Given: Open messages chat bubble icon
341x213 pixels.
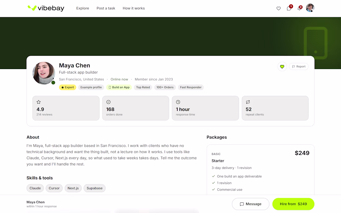Looking at the screenshot, I should pyautogui.click(x=289, y=8).
